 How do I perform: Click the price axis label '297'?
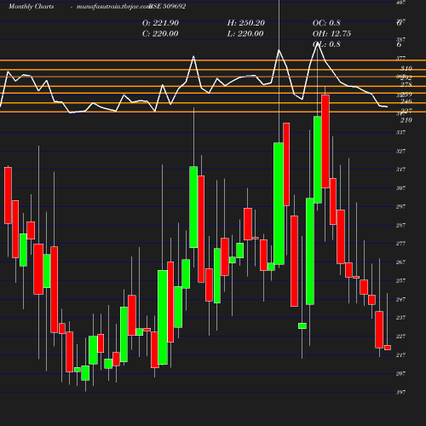tap(400, 206)
